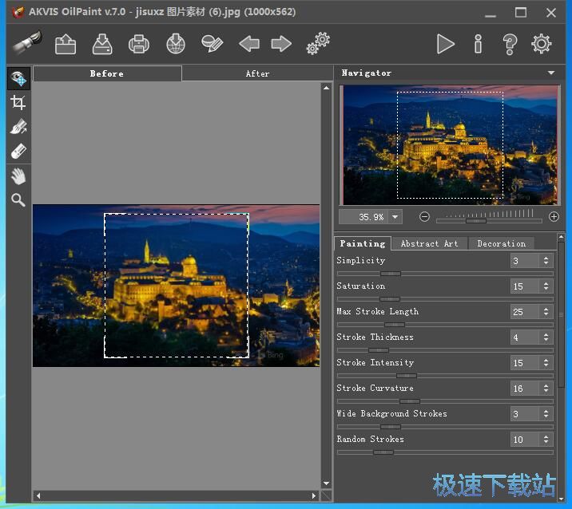Select the Zoom magnifier tool
The height and width of the screenshot is (509, 572).
click(x=18, y=200)
